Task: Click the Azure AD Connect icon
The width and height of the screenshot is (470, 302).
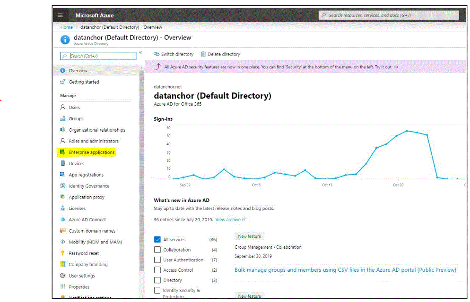Action: tap(62, 219)
